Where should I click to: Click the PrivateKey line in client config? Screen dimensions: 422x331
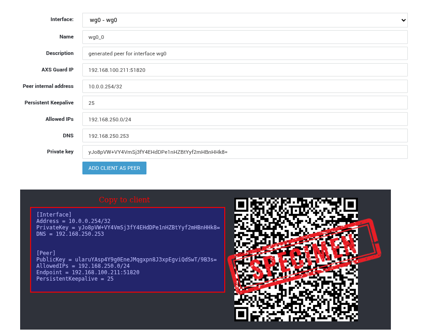coord(128,228)
